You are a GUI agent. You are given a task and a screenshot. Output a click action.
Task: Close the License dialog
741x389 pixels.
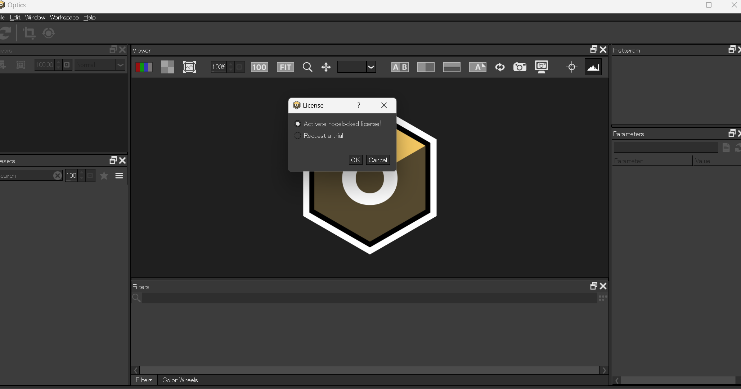384,105
